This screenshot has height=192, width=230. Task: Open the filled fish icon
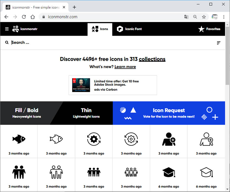[x=19, y=139]
